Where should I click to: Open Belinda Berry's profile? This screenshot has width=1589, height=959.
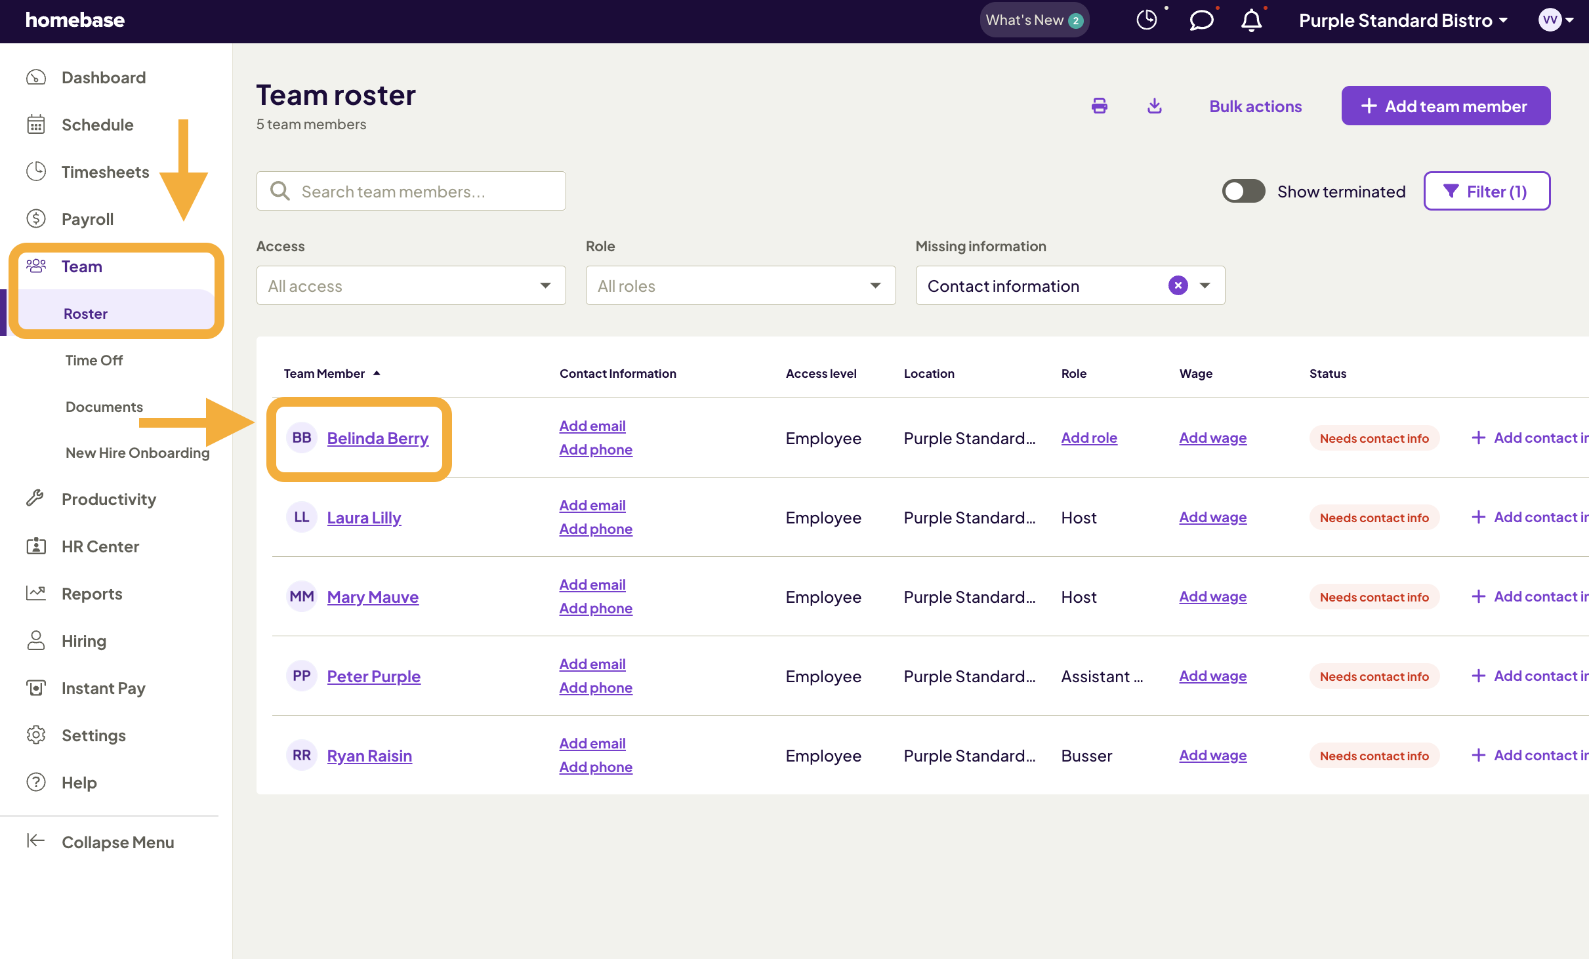(x=377, y=438)
